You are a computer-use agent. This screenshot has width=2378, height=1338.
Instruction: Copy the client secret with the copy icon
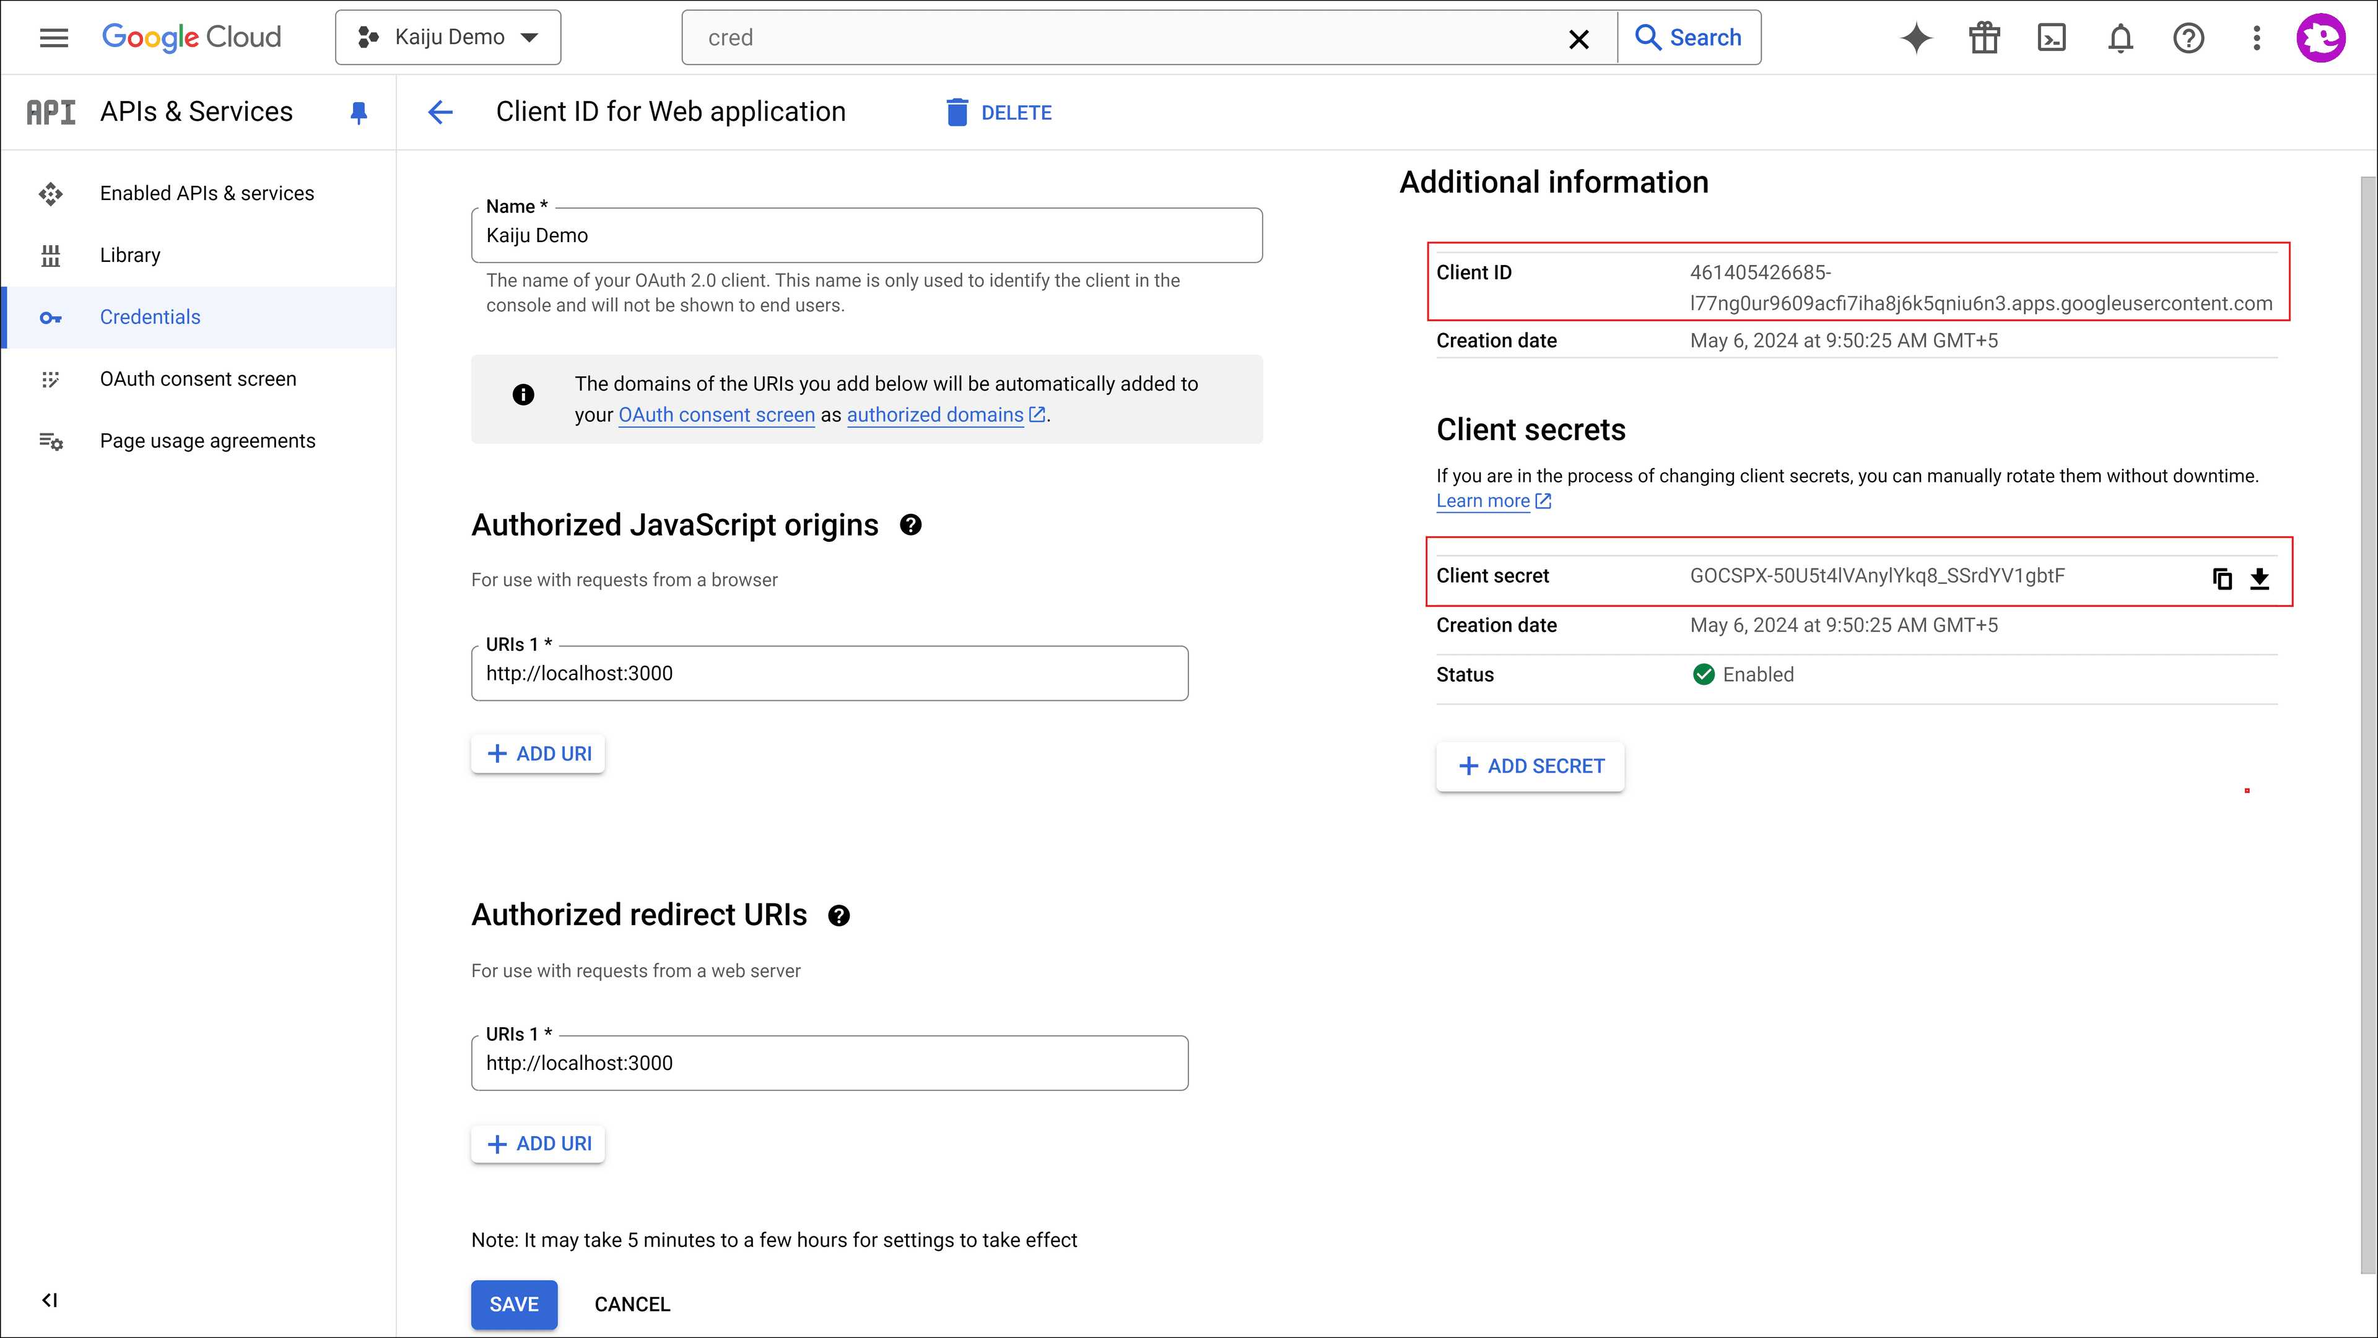click(2222, 578)
